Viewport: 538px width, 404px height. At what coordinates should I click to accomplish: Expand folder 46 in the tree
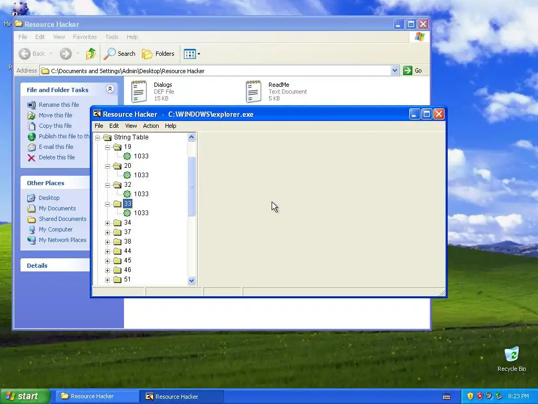point(107,270)
